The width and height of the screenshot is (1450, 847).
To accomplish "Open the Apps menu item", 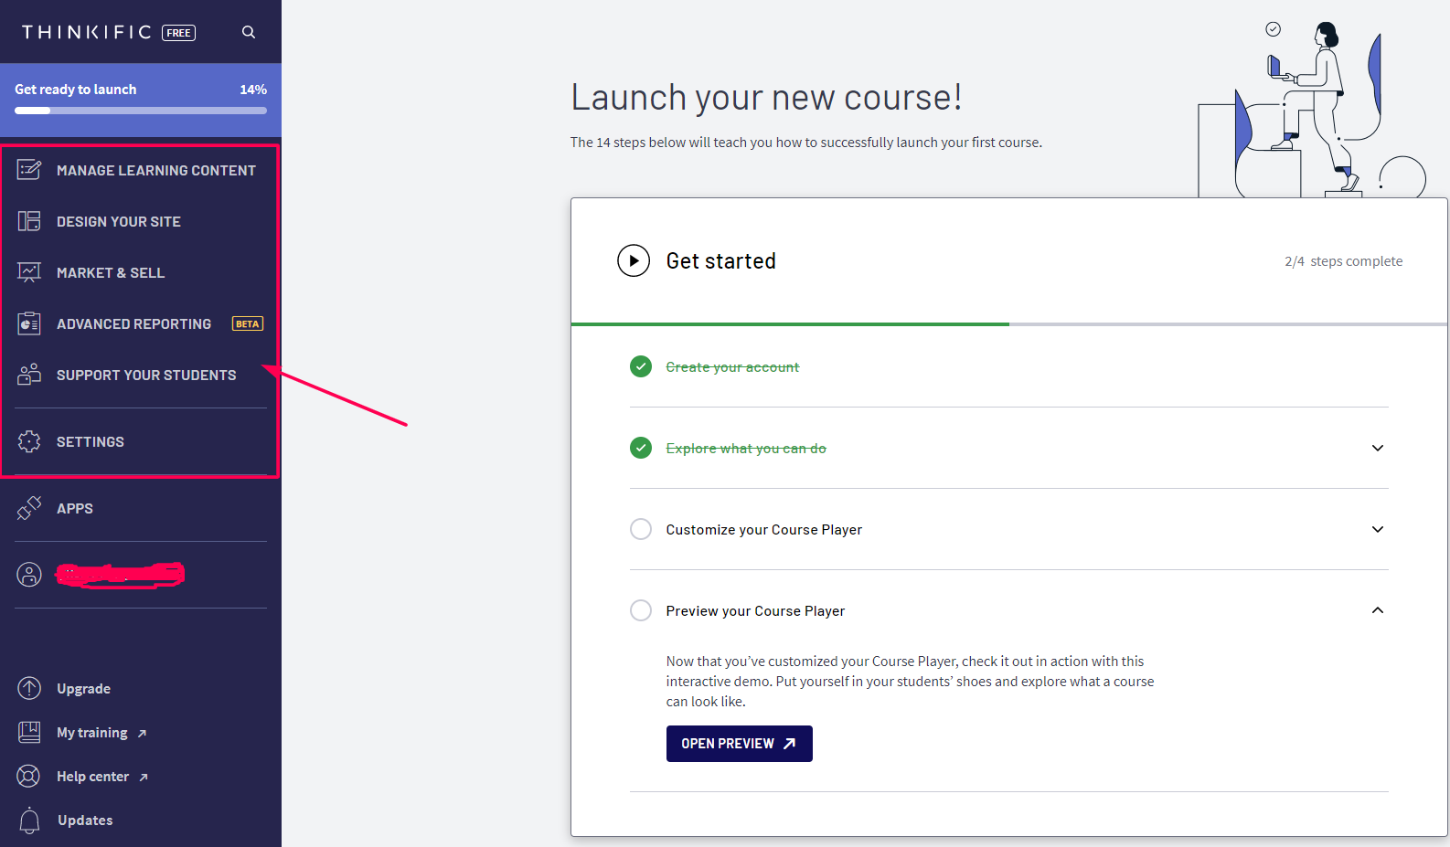I will [x=74, y=508].
